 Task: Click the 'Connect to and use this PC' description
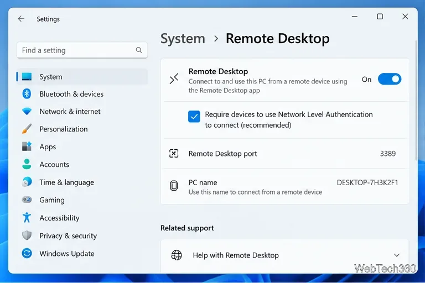[268, 86]
